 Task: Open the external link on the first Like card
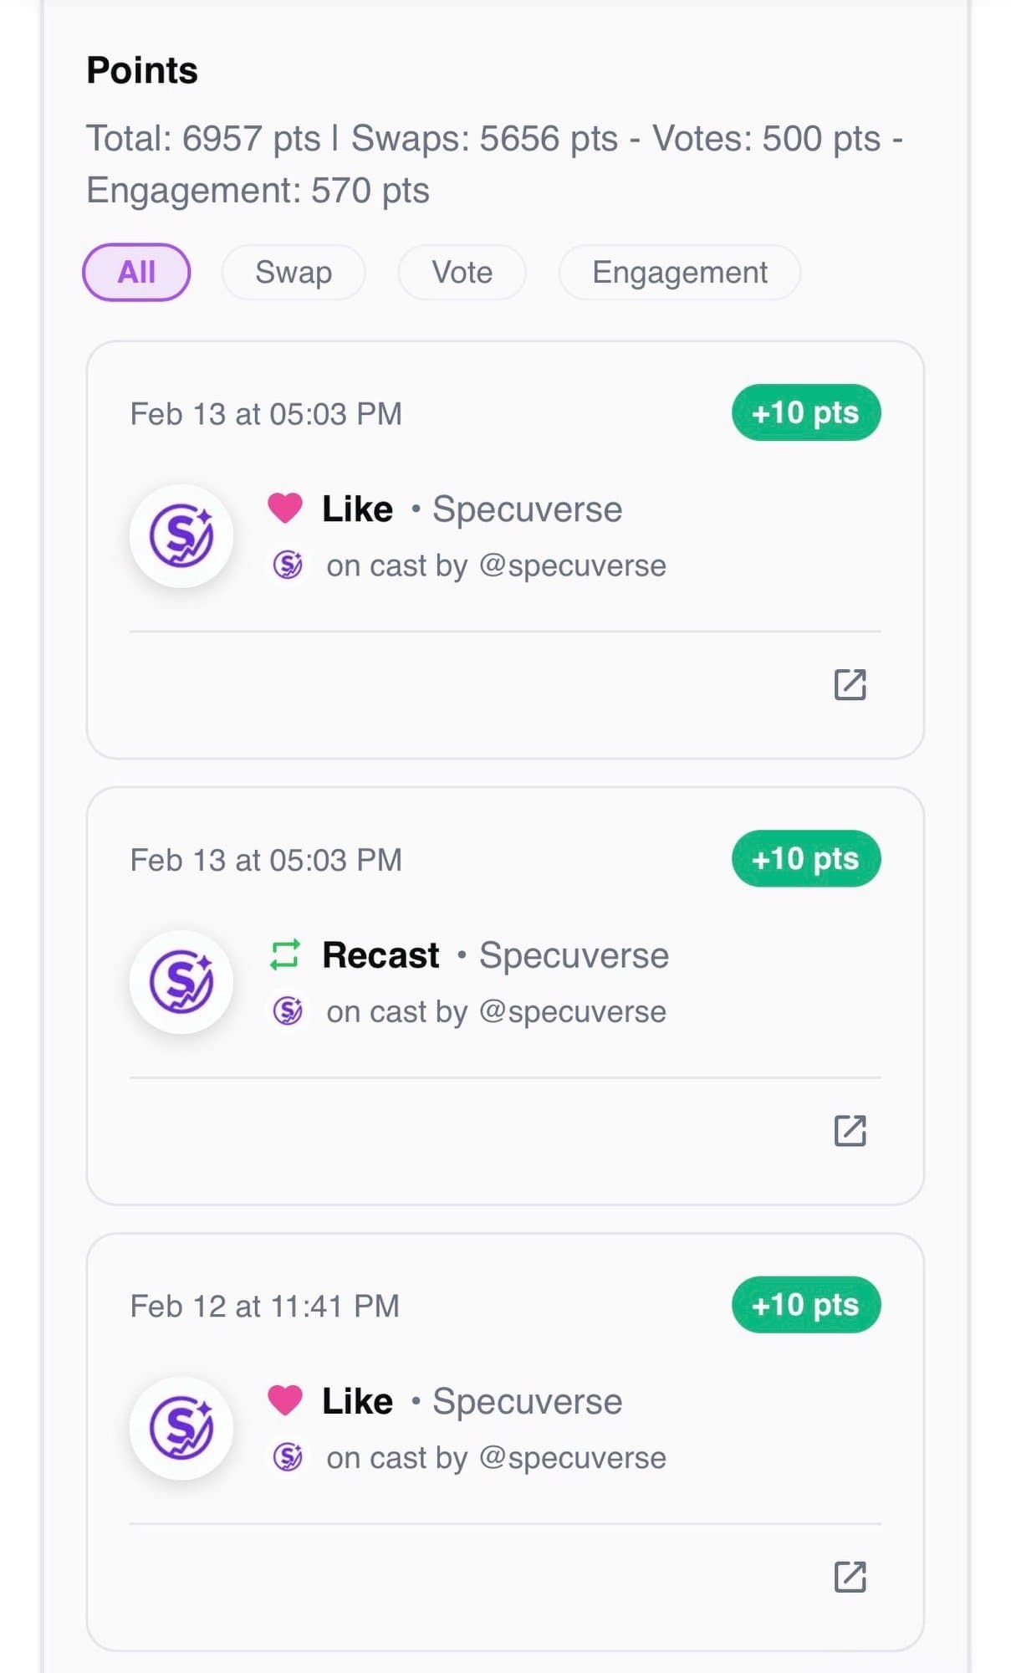click(851, 685)
